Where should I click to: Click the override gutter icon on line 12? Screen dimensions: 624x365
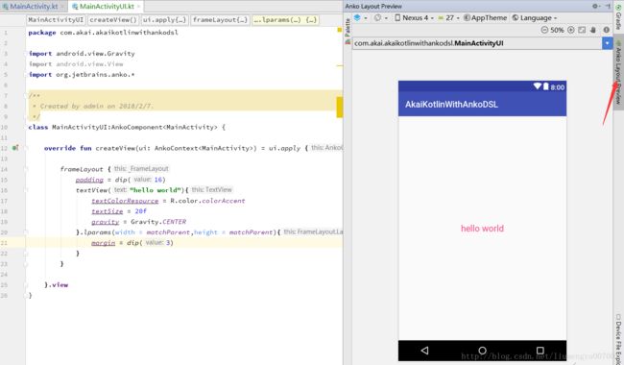[x=15, y=148]
